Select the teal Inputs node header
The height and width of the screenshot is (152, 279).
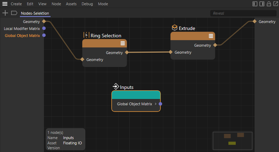click(x=136, y=95)
